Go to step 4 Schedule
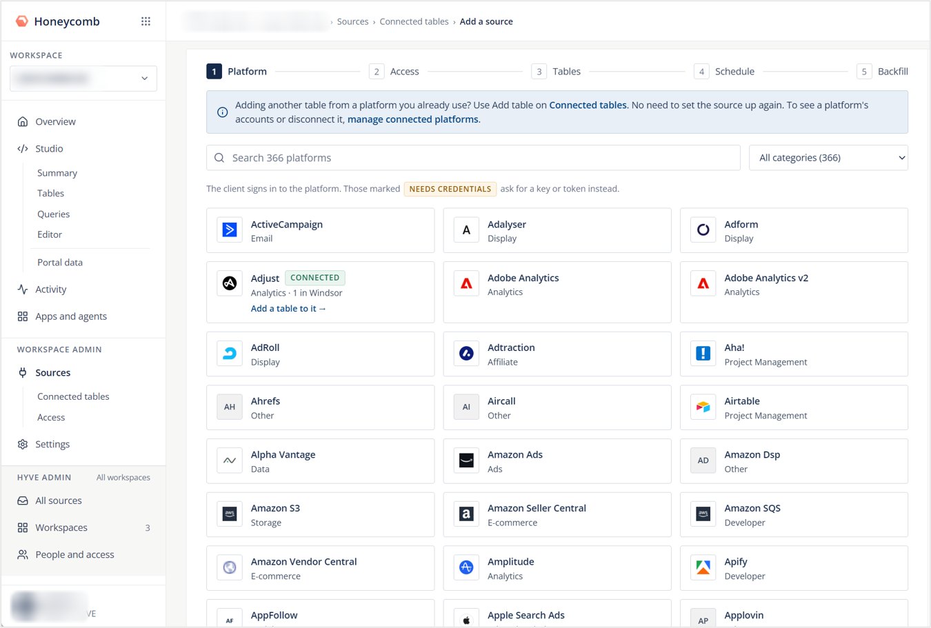The image size is (931, 628). pyautogui.click(x=724, y=72)
